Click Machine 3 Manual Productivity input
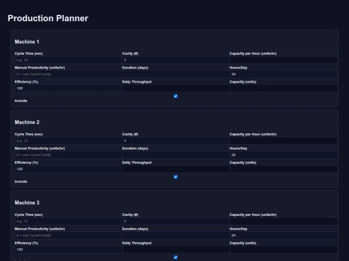 pyautogui.click(x=68, y=235)
